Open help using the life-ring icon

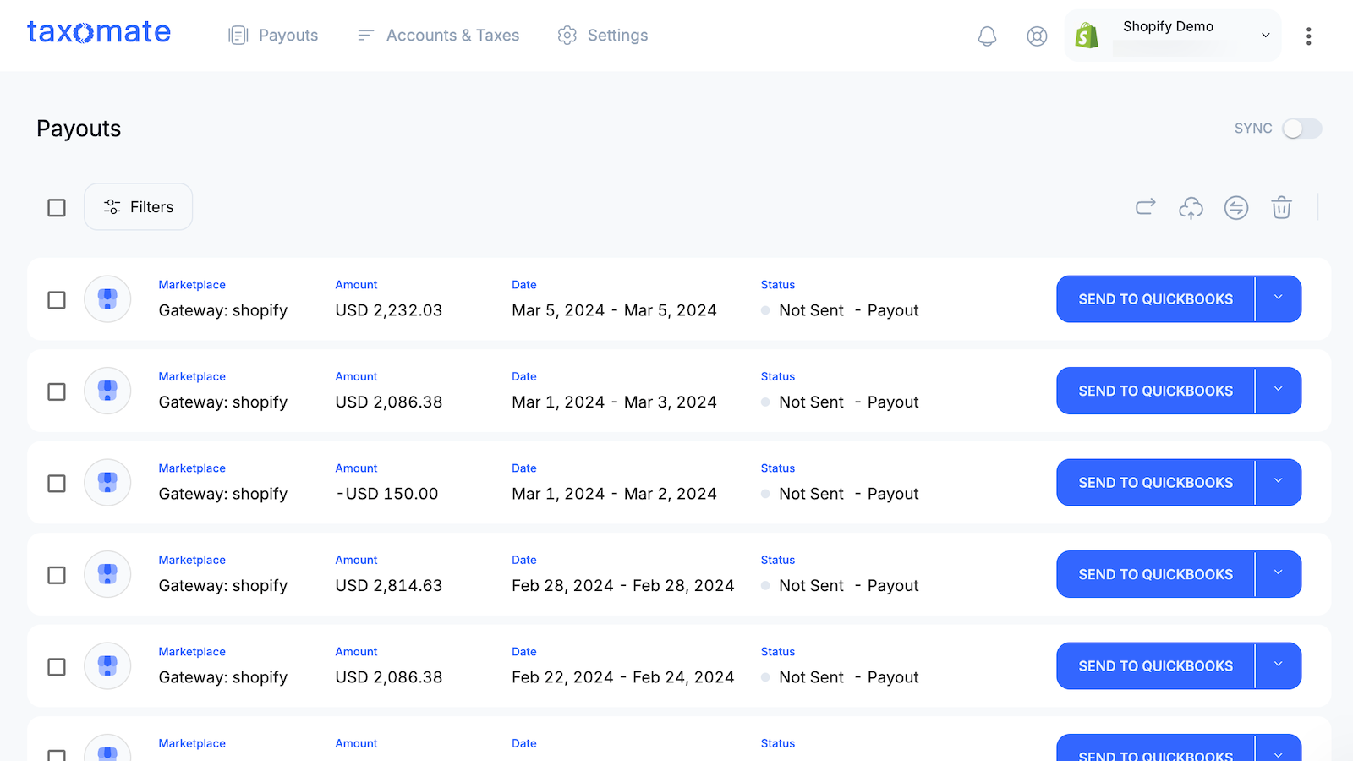(1036, 36)
